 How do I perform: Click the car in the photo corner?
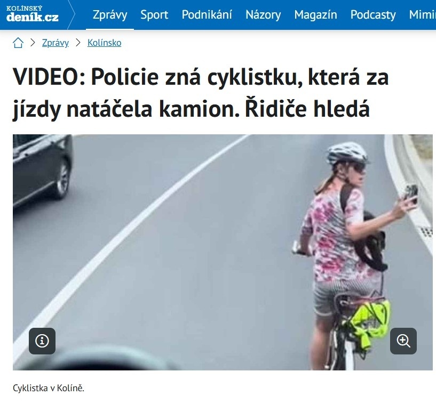[42, 170]
